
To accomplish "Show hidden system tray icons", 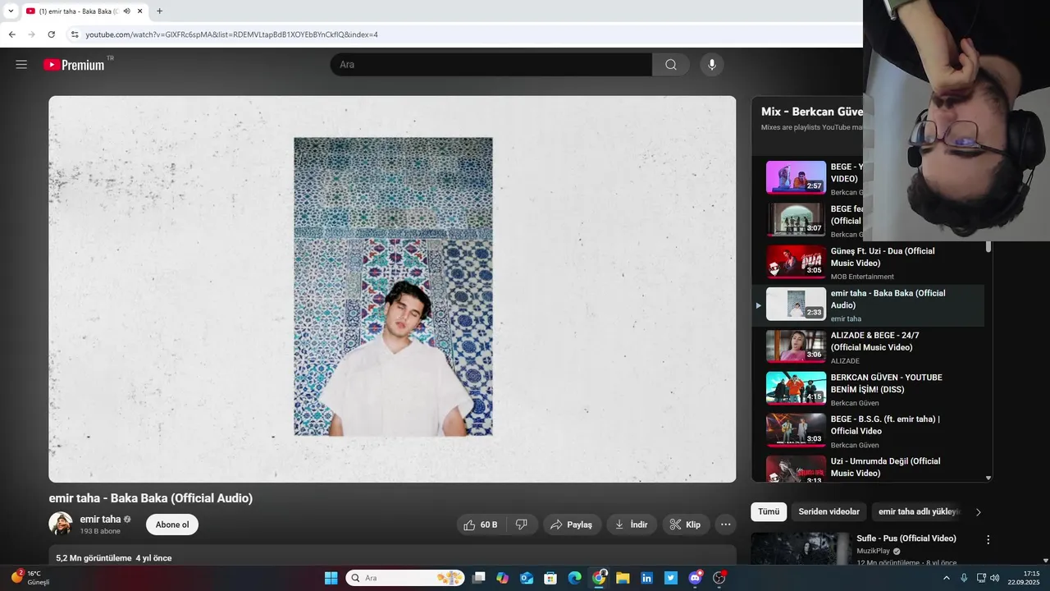I will (x=946, y=578).
